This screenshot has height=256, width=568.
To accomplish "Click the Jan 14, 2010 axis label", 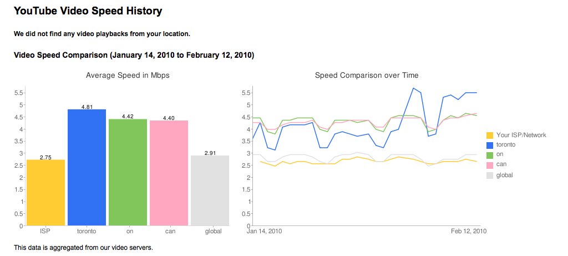I will click(263, 232).
